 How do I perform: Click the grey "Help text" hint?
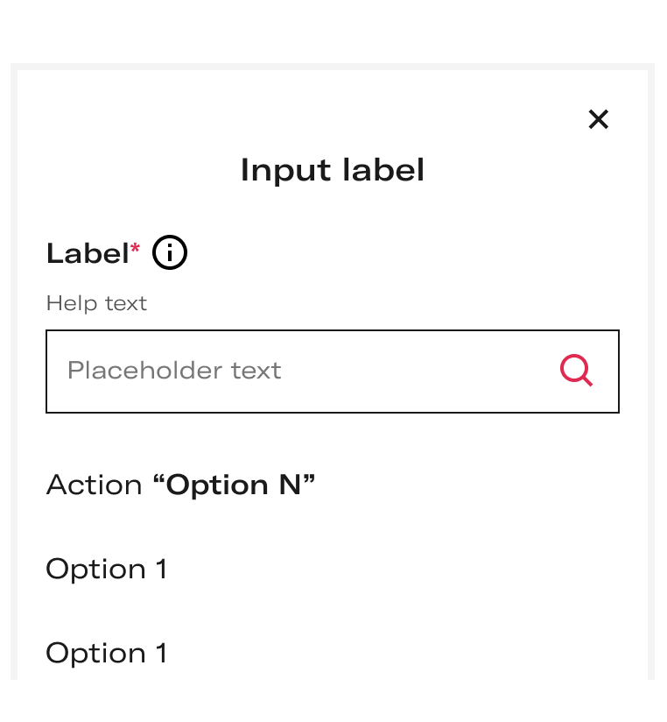pyautogui.click(x=96, y=303)
